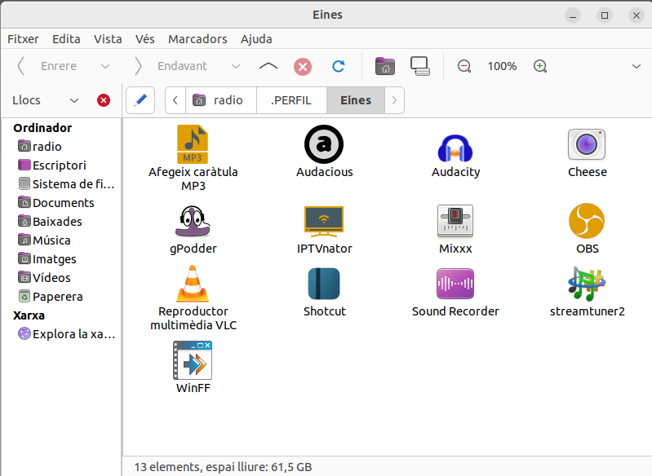Close the Llocs side pane
This screenshot has height=476, width=652.
click(x=104, y=100)
